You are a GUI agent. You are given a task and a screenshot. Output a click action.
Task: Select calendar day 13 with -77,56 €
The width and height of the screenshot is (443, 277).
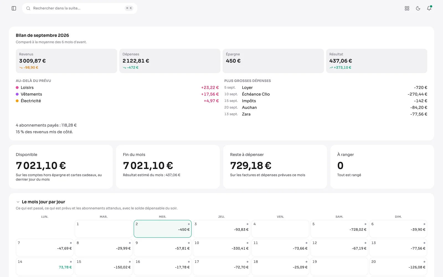(x=398, y=248)
